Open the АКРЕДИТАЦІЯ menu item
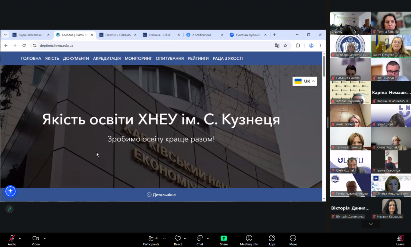Viewport: 411px width, 247px height. (107, 58)
